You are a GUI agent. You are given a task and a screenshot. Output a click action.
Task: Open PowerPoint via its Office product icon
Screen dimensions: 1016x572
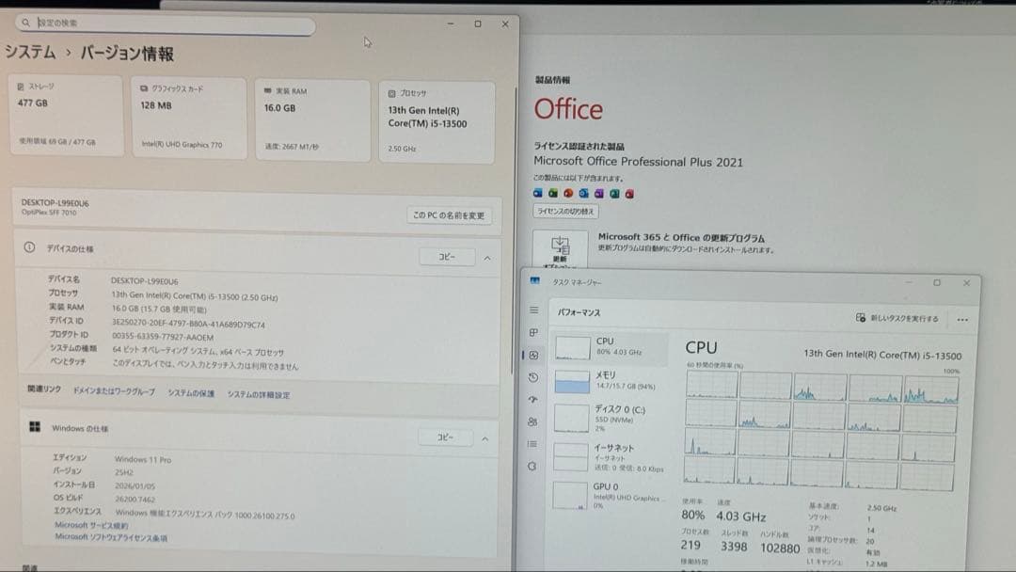[x=567, y=193]
